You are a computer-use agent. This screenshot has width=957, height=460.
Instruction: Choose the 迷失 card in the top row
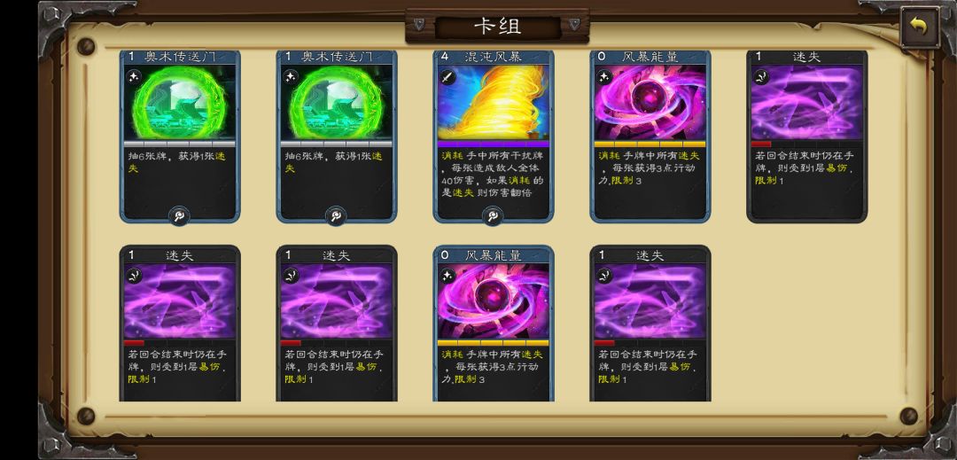(x=807, y=136)
